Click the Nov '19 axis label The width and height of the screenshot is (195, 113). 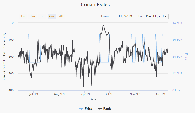coord(135,94)
